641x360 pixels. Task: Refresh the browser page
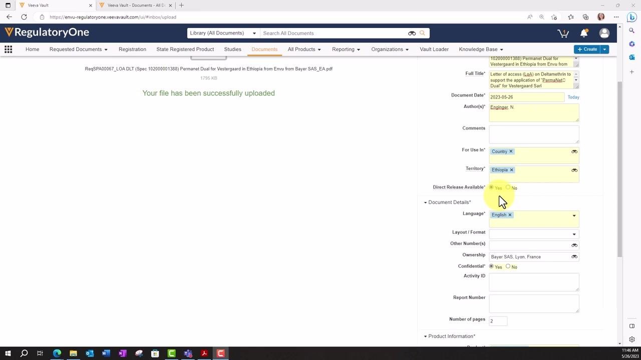click(x=24, y=17)
